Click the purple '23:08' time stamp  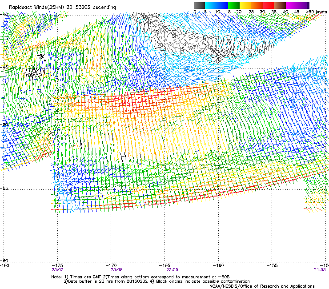point(116,270)
